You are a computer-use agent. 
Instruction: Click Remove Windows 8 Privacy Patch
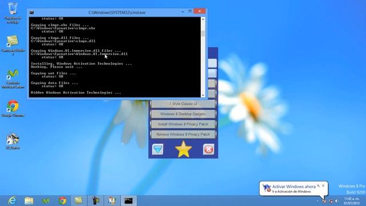pyautogui.click(x=183, y=134)
